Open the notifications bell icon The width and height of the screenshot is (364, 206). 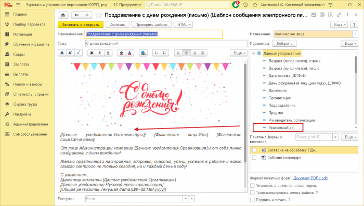[x=236, y=5]
